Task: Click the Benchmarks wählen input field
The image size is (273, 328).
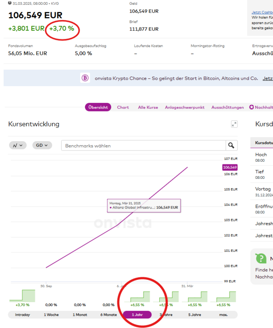Action: click(143, 145)
